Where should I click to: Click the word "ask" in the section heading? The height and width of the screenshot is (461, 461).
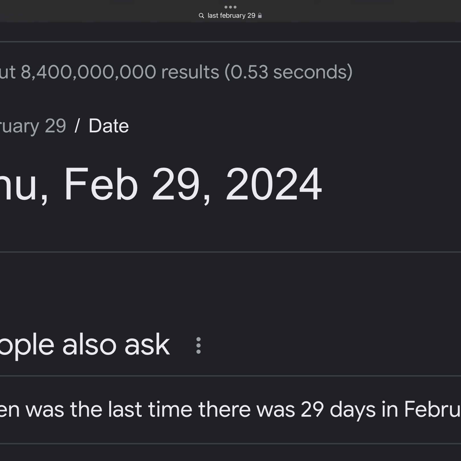pyautogui.click(x=147, y=345)
